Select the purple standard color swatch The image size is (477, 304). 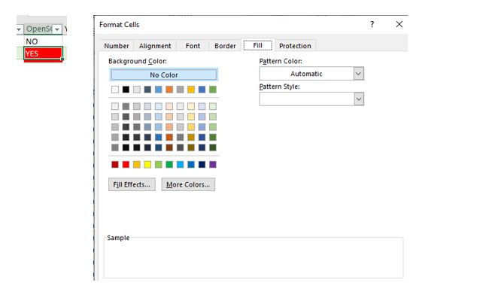click(x=213, y=164)
